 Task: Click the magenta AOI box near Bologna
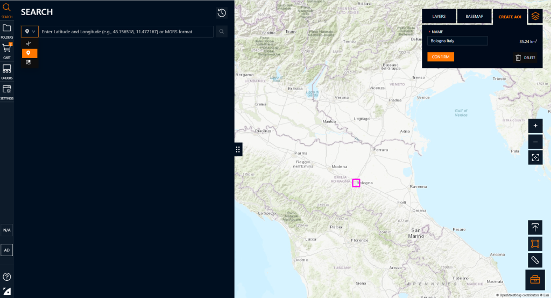click(356, 183)
